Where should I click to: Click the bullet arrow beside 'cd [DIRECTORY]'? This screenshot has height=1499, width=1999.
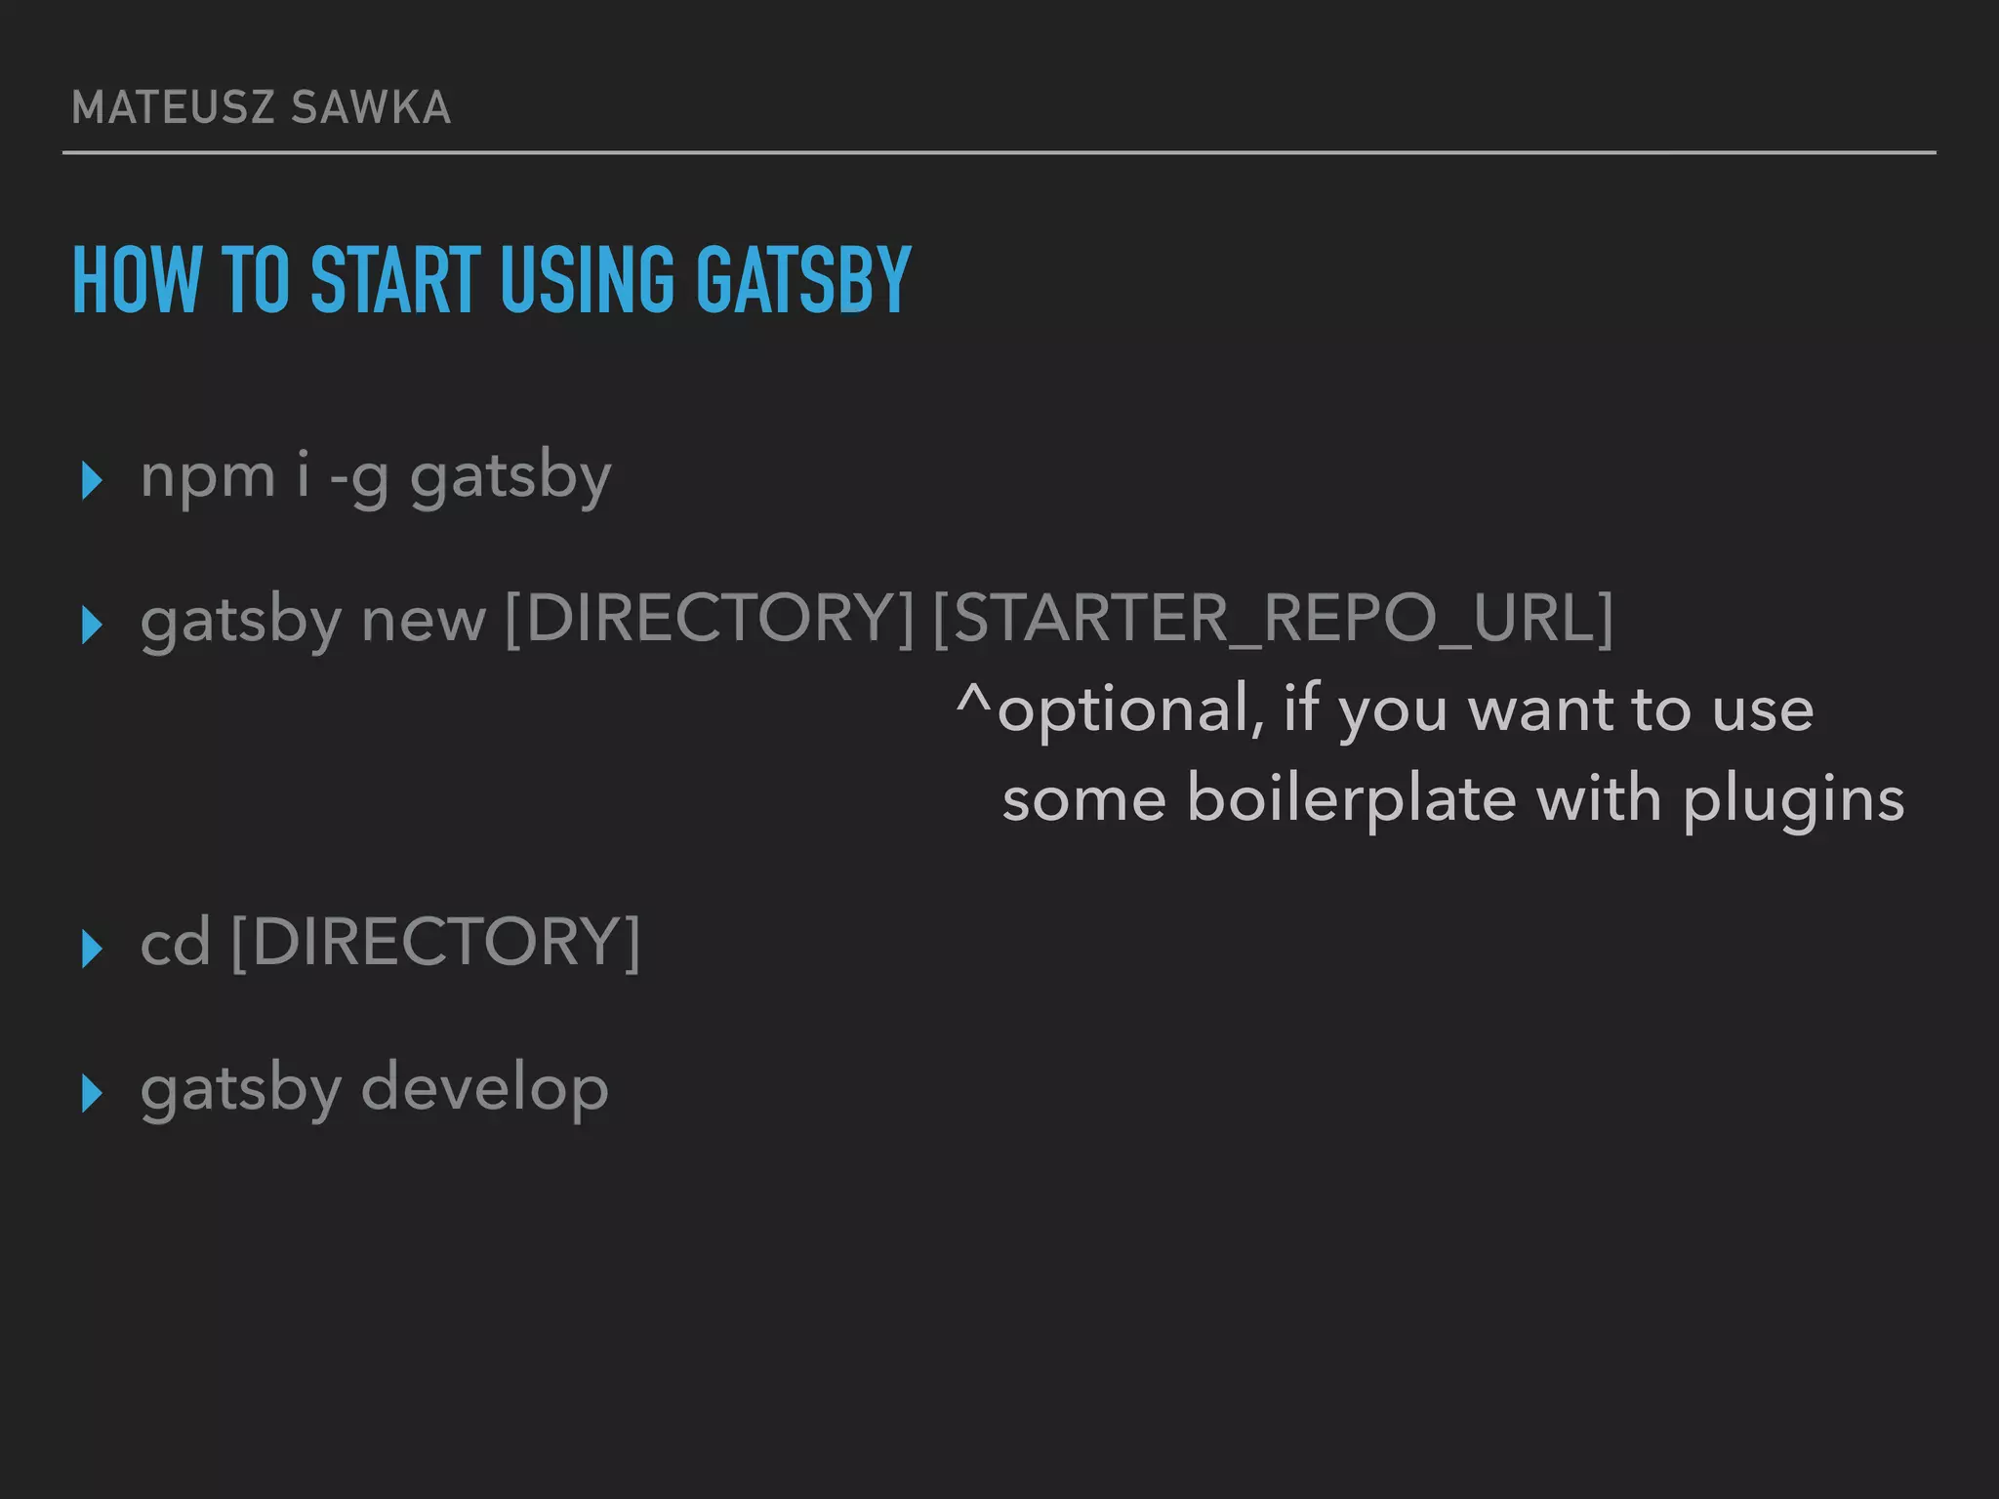click(93, 949)
